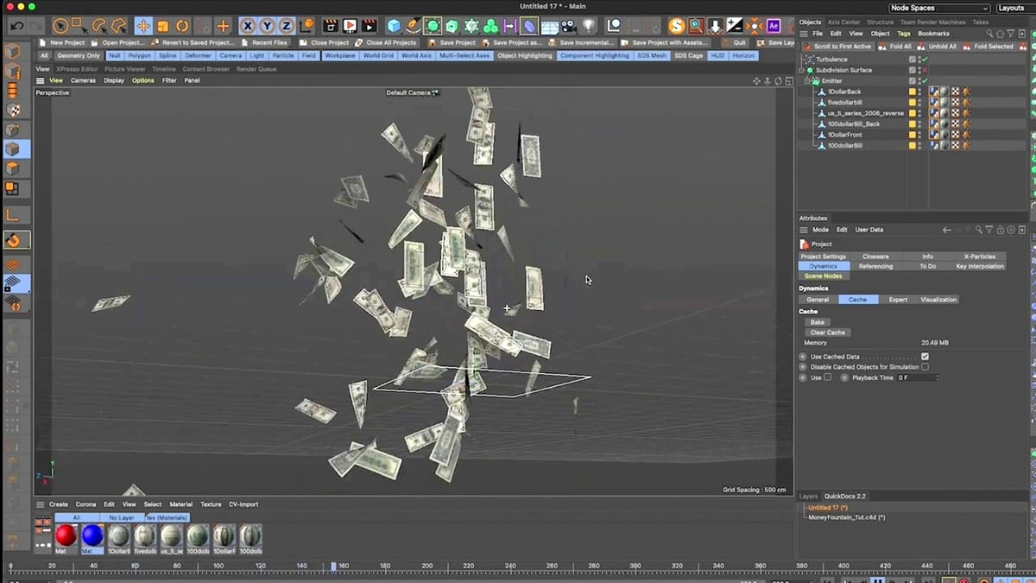Screen dimensions: 1036x583
Task: Click the lock icon in Attributes panel
Action: tap(1001, 230)
